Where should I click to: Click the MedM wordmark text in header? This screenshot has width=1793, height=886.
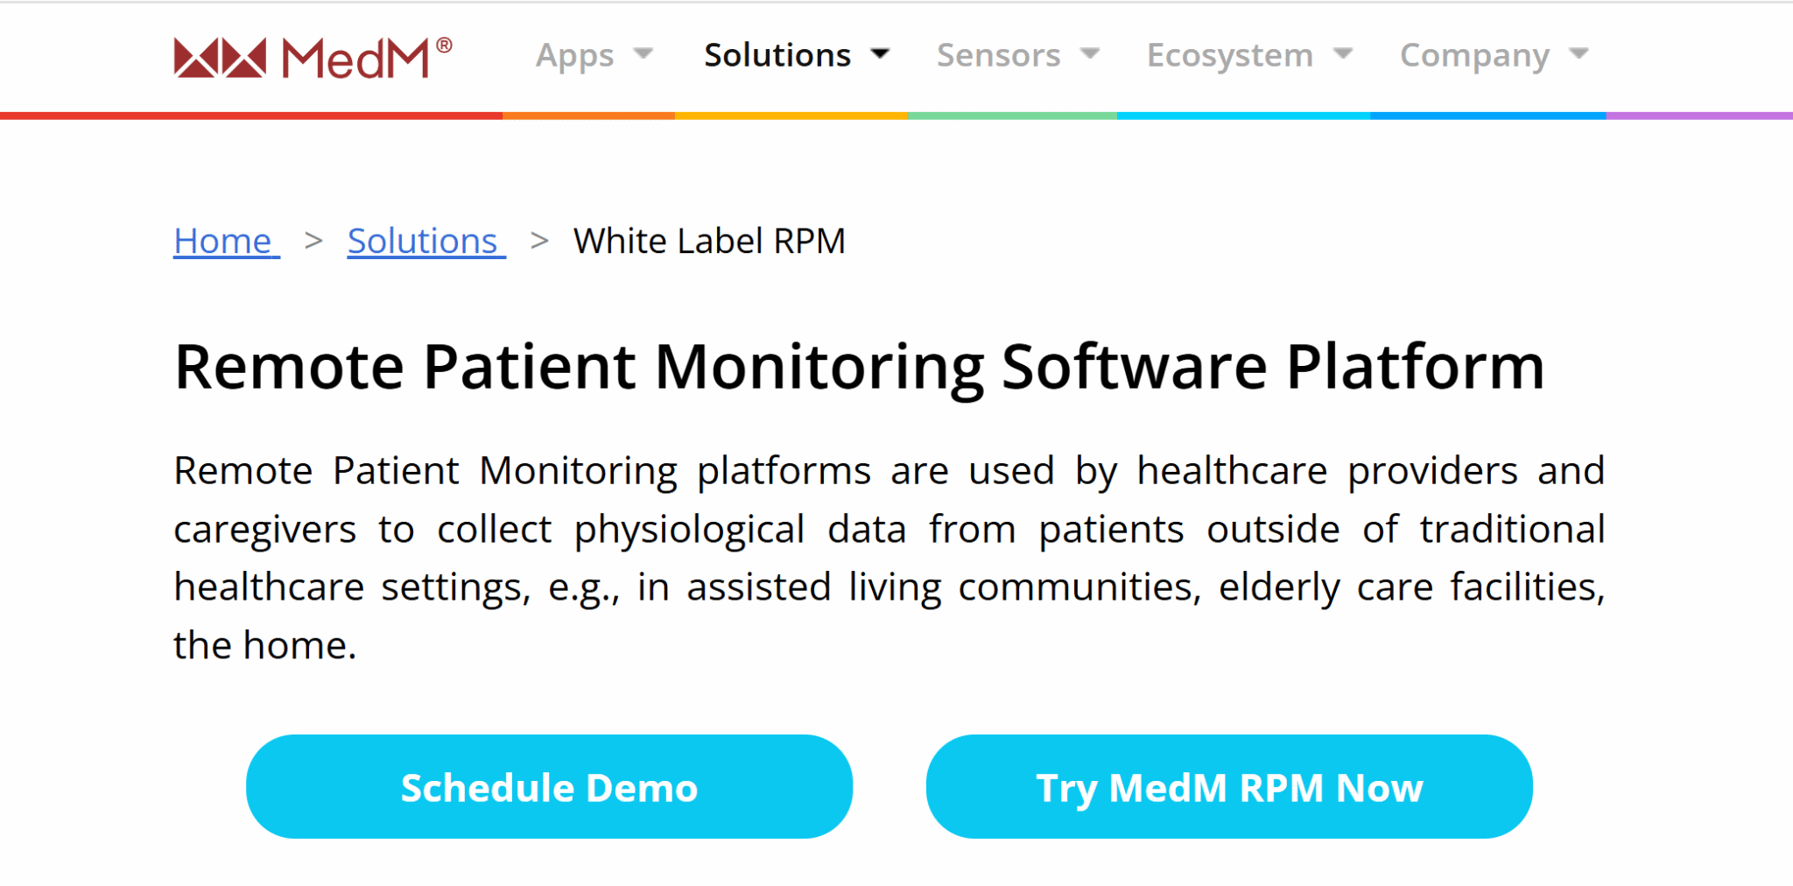355,59
